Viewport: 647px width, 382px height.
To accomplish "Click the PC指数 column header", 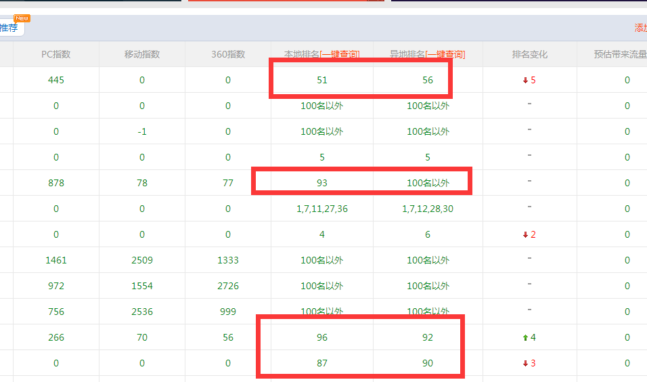I will point(56,54).
